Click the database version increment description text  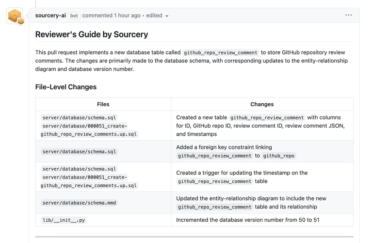pos(248,220)
